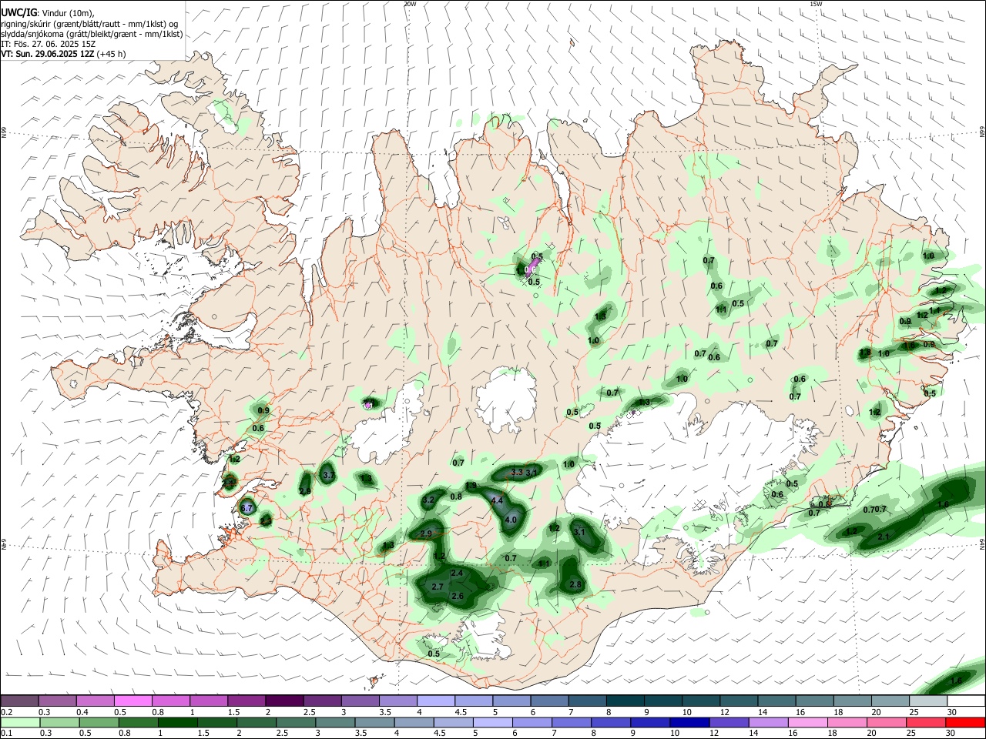The width and height of the screenshot is (986, 739).
Task: Pick the crimson 25 swatch in the lower legend row
Action: [x=927, y=722]
